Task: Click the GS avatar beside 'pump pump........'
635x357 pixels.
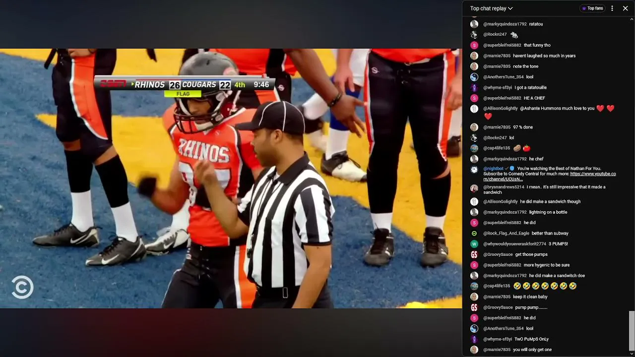Action: coord(474,307)
